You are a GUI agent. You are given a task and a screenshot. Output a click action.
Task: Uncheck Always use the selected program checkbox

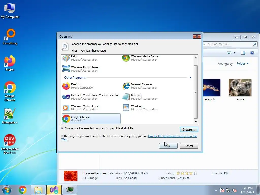[x=62, y=128]
